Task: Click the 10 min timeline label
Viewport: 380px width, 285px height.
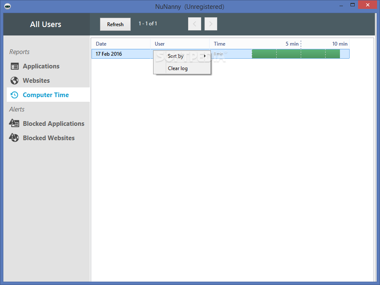Action: pos(340,44)
